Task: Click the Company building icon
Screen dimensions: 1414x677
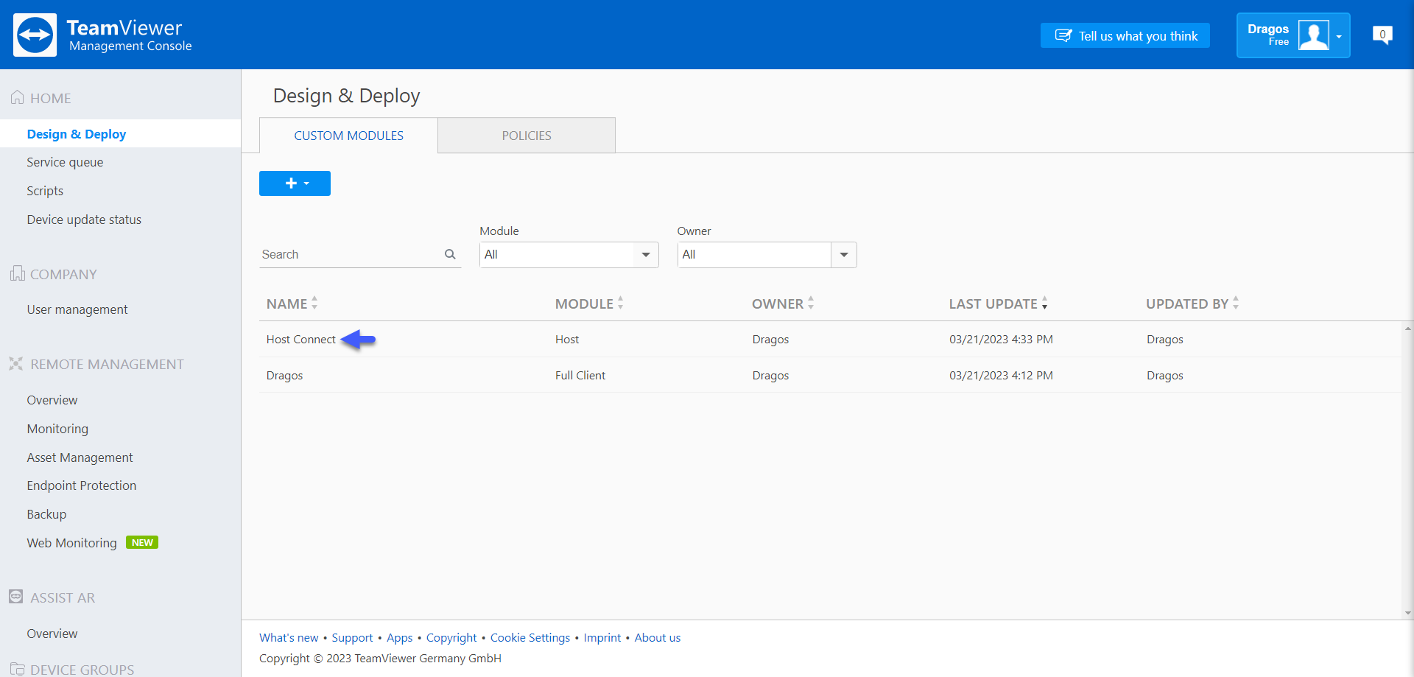Action: [x=17, y=273]
